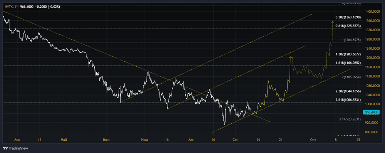Screen dimensions: 385x153
Task: Click the 21 date label on time axis
Action: point(281,140)
